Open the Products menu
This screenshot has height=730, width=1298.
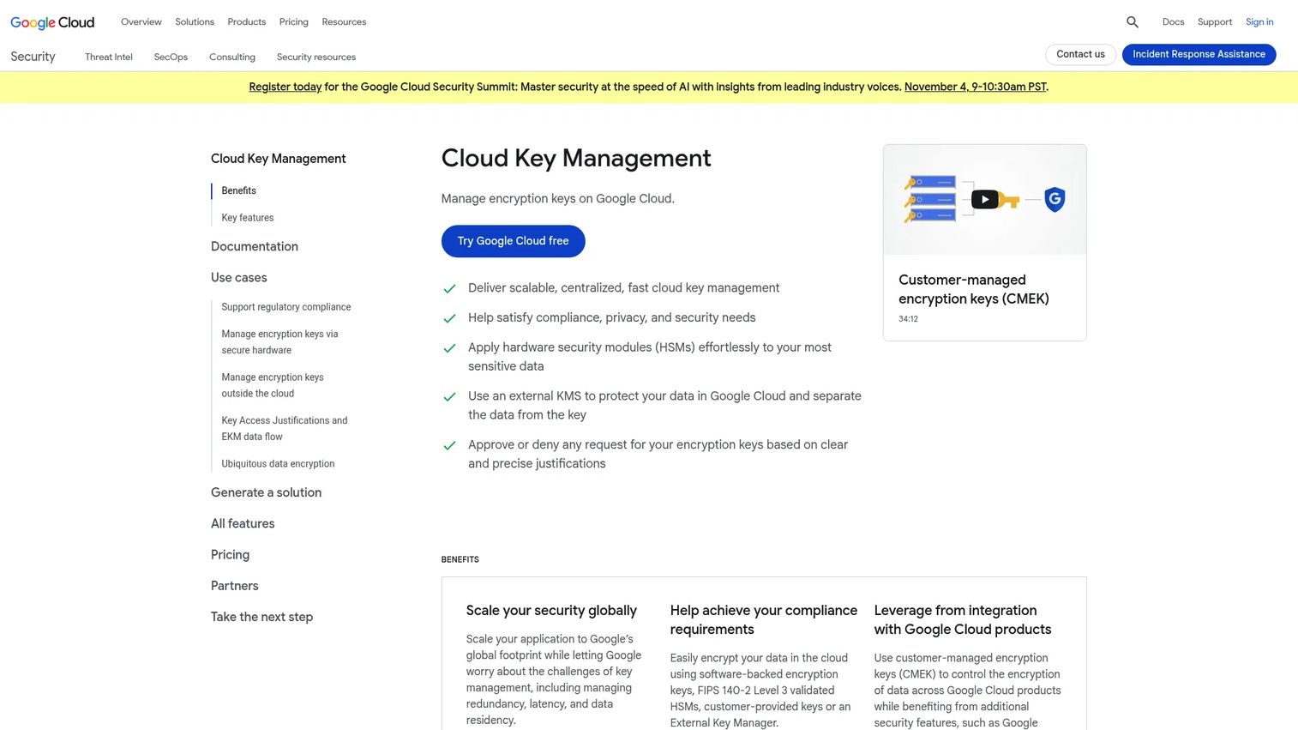pos(247,22)
